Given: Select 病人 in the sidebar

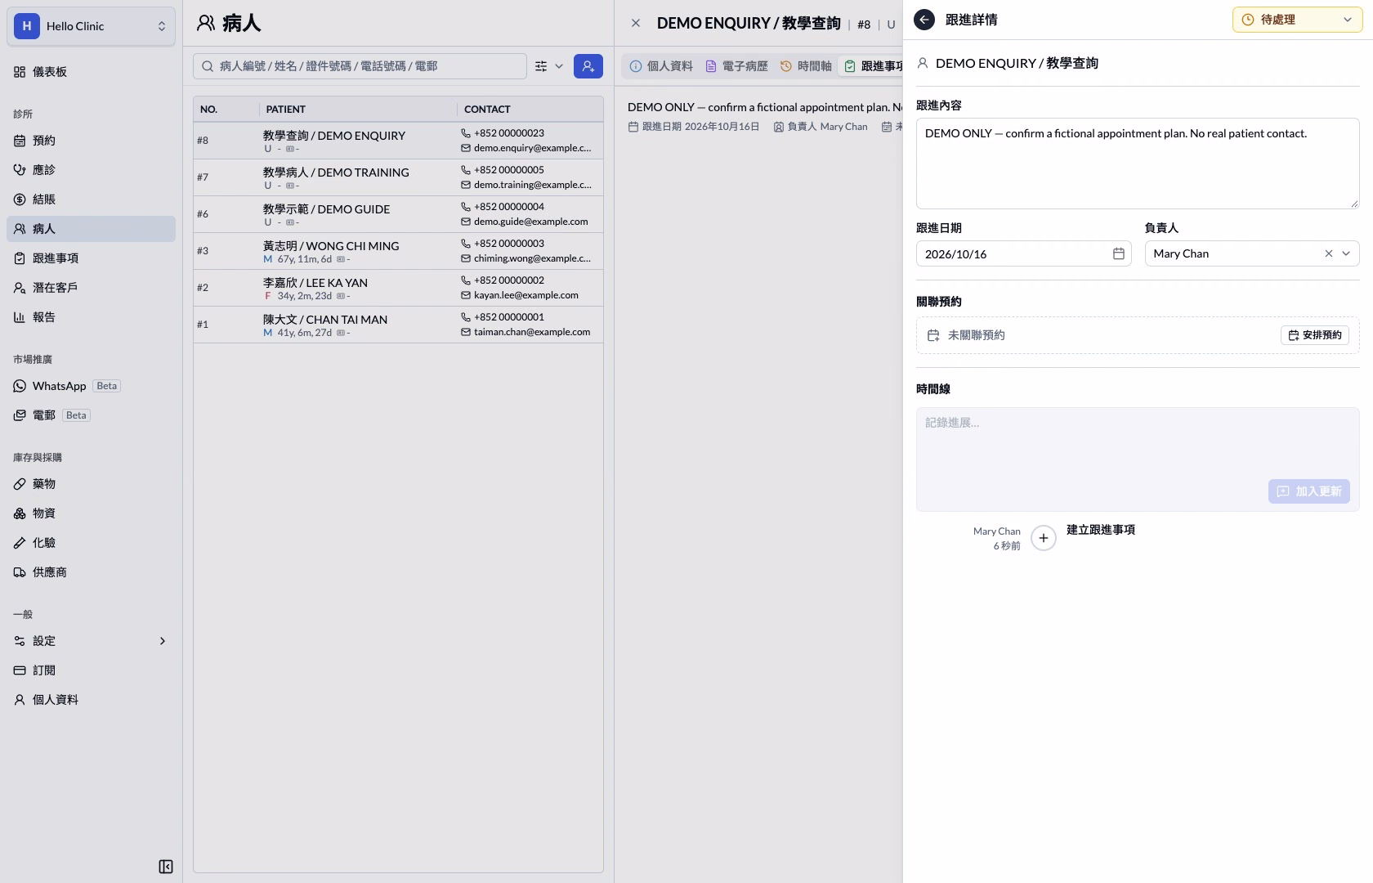Looking at the screenshot, I should pos(91,229).
